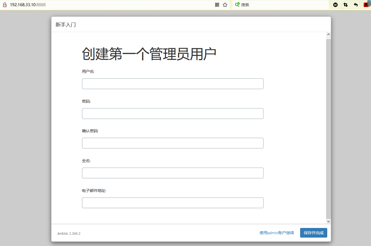Click the search engine magnifier icon
Viewport: 371px width, 246px height.
tap(237, 5)
